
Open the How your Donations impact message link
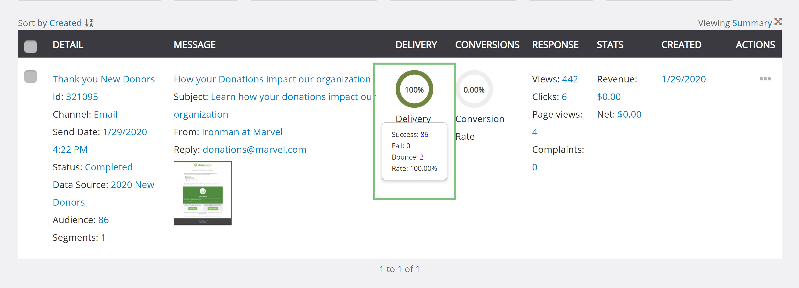(x=272, y=79)
